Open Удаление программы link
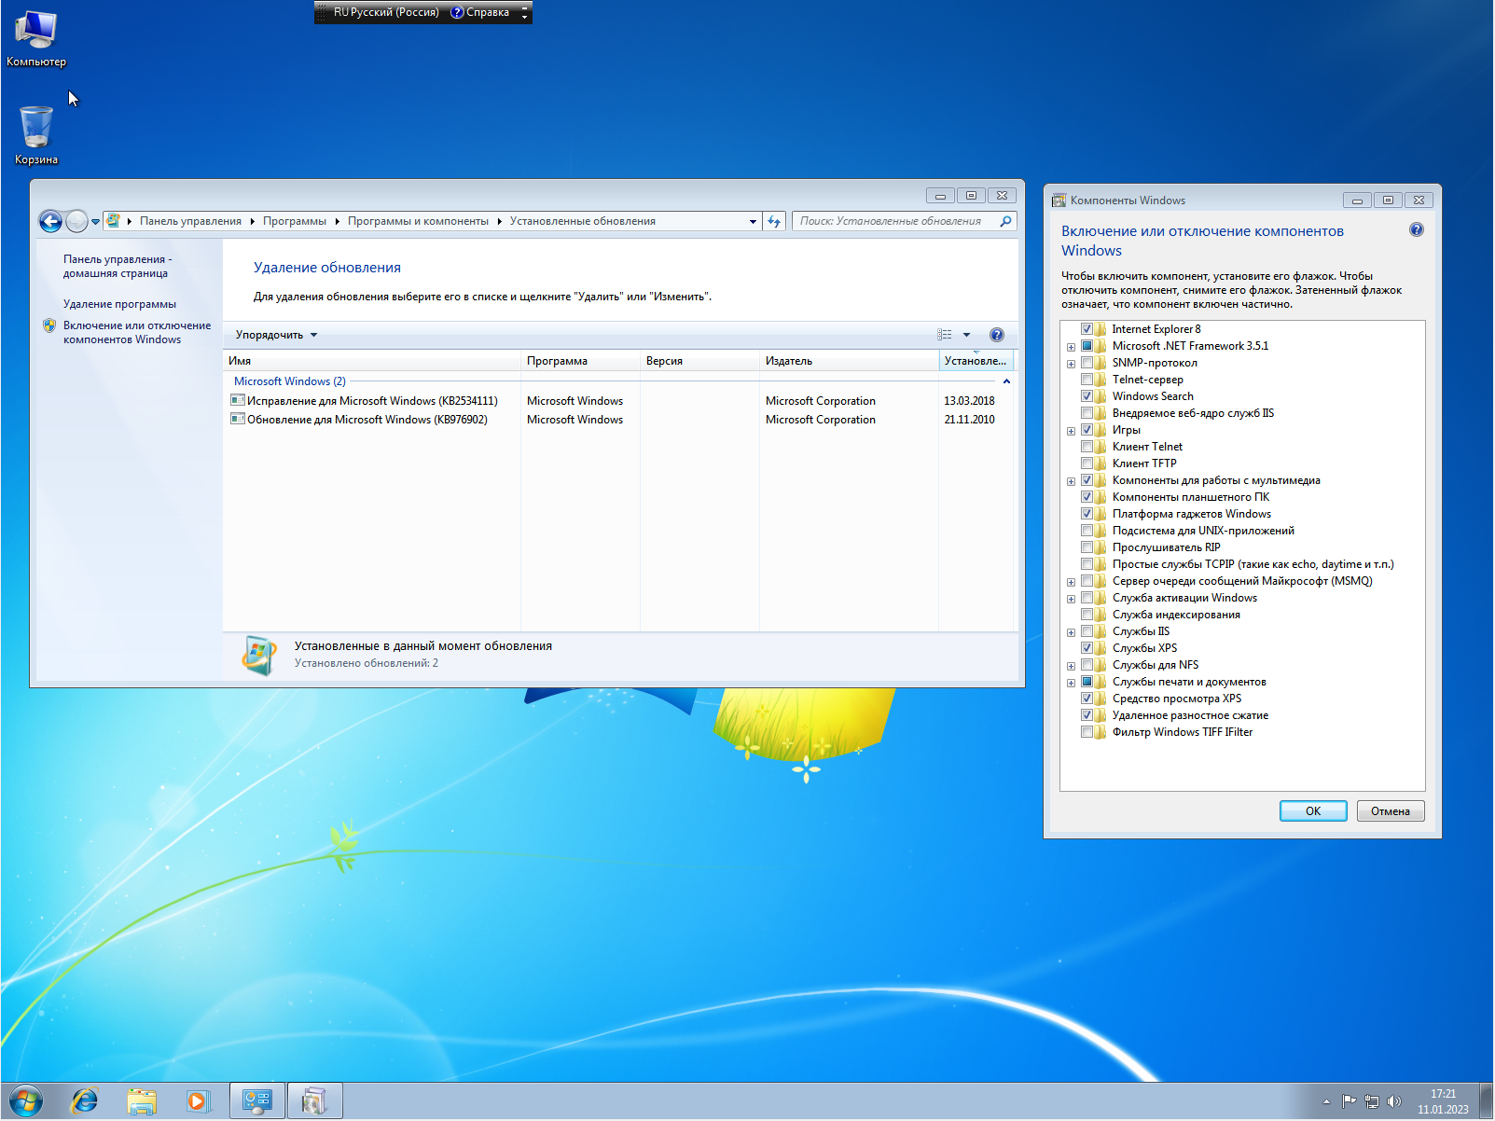The image size is (1495, 1121). coord(119,304)
